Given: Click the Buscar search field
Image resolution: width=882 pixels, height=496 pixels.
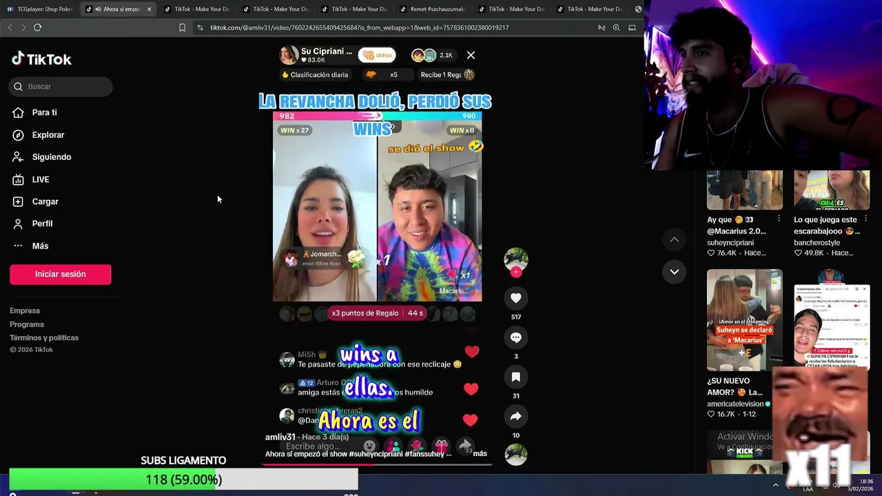Looking at the screenshot, I should click(x=61, y=86).
